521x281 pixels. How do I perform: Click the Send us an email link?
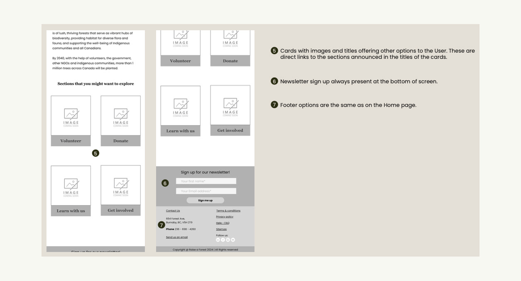coord(177,237)
